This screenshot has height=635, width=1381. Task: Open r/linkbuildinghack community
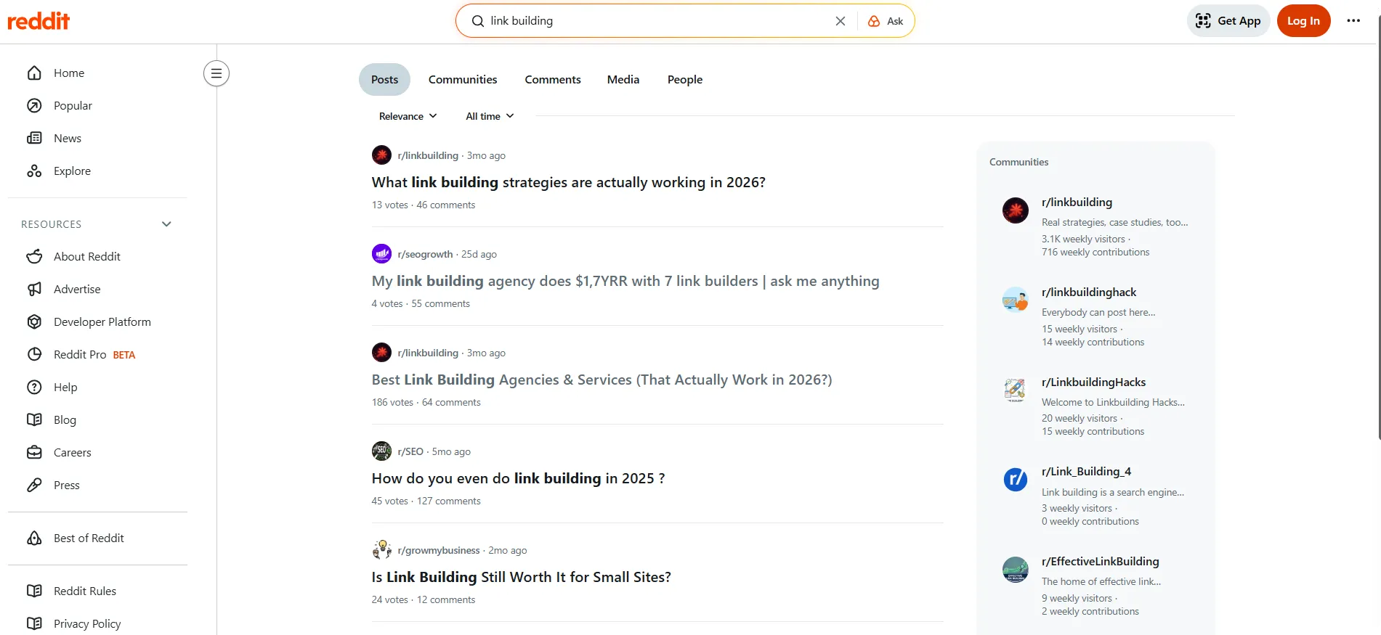pos(1089,292)
